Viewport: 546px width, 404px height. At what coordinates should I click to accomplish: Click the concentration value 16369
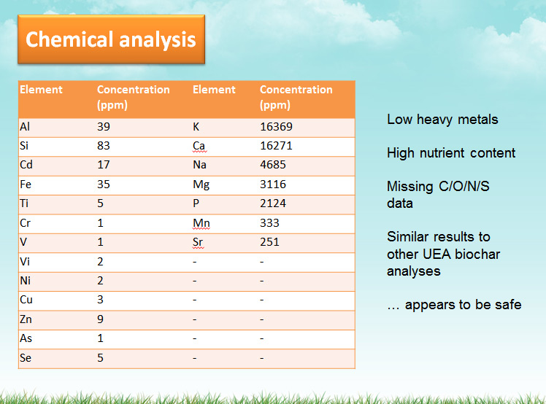point(276,127)
